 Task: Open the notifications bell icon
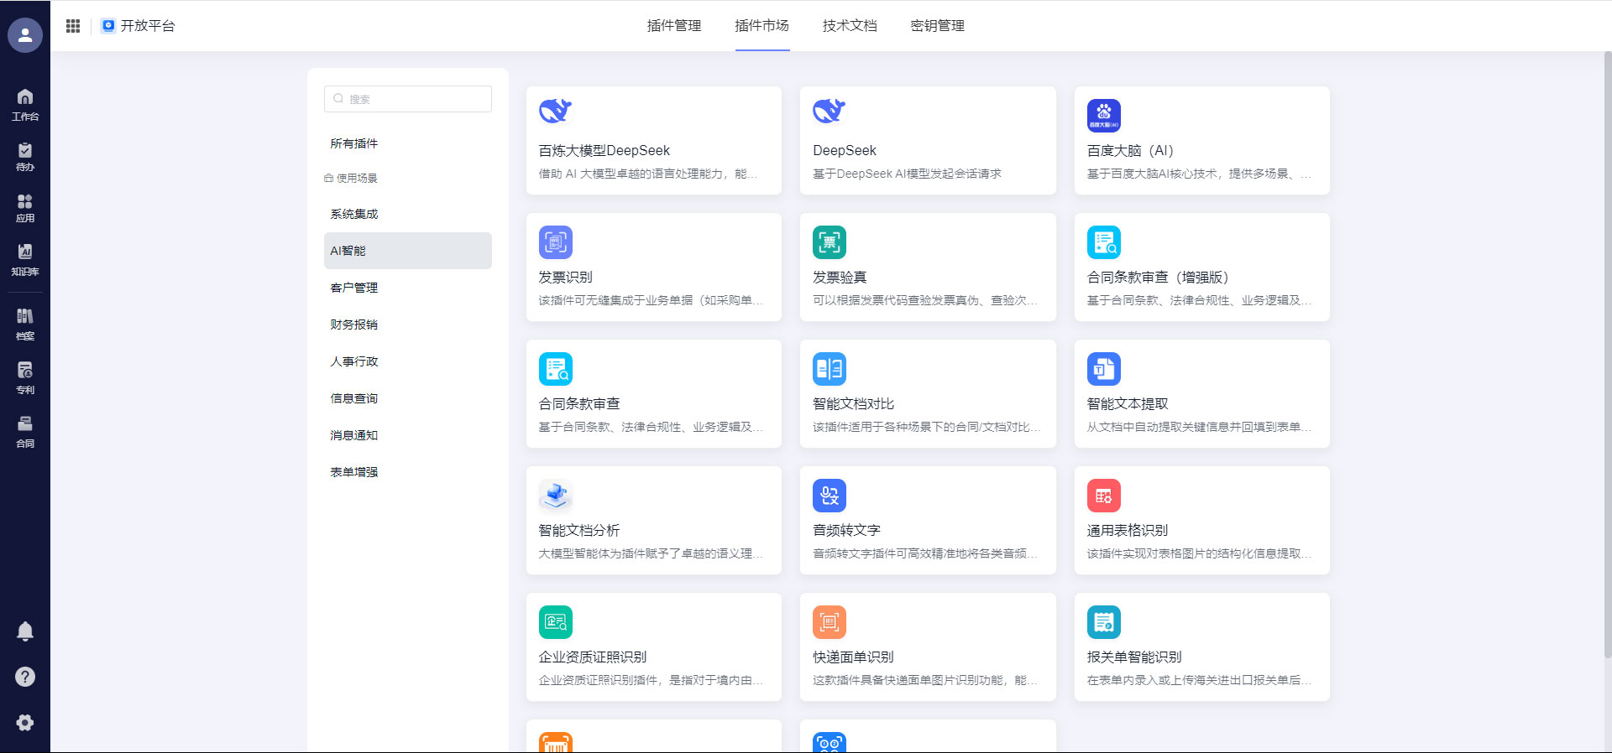25,631
